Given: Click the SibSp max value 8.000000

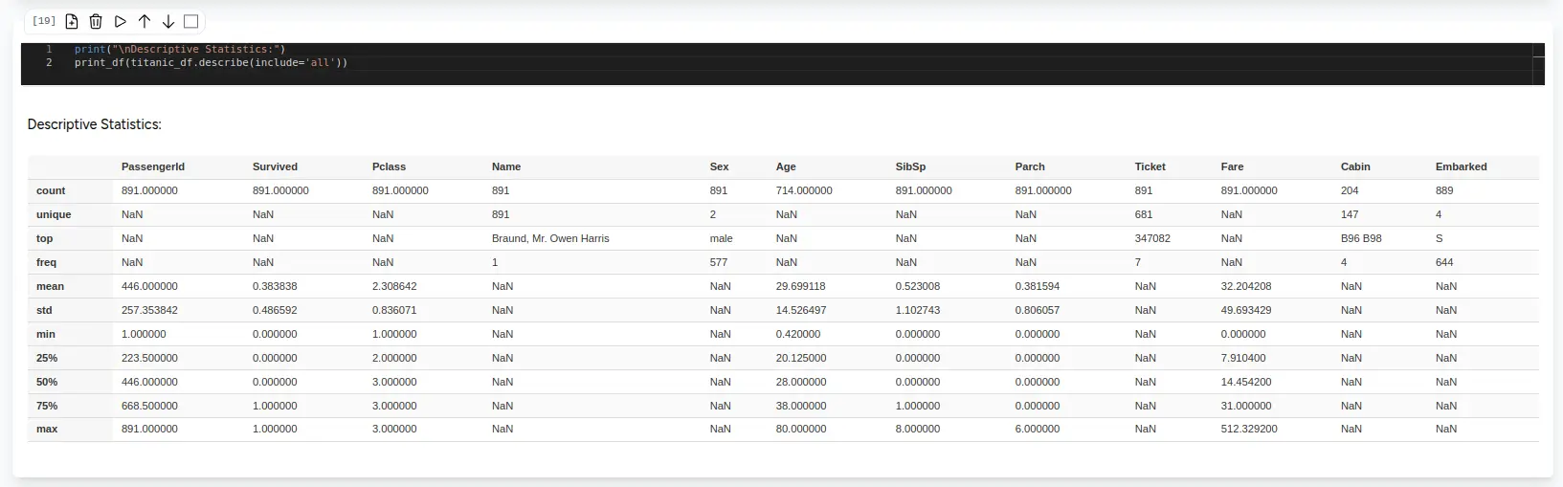Looking at the screenshot, I should click(x=918, y=429).
